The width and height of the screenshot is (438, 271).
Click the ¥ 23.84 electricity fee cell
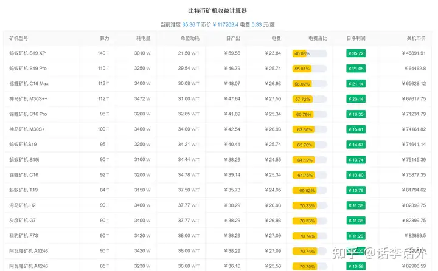pos(273,53)
